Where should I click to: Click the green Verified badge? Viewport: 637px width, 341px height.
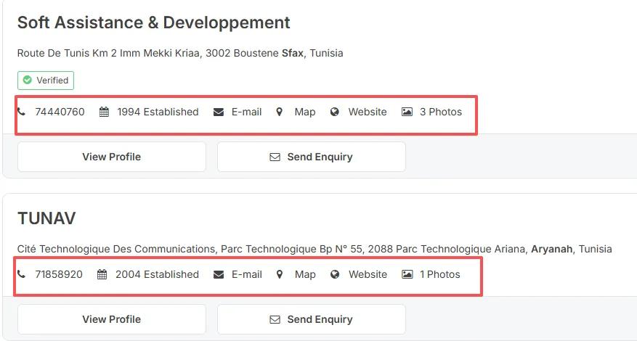[46, 81]
